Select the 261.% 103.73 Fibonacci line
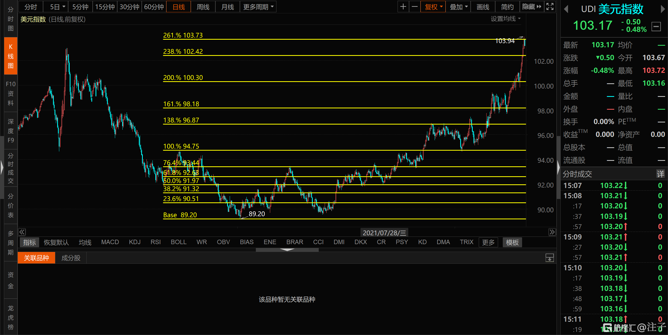 (x=344, y=39)
